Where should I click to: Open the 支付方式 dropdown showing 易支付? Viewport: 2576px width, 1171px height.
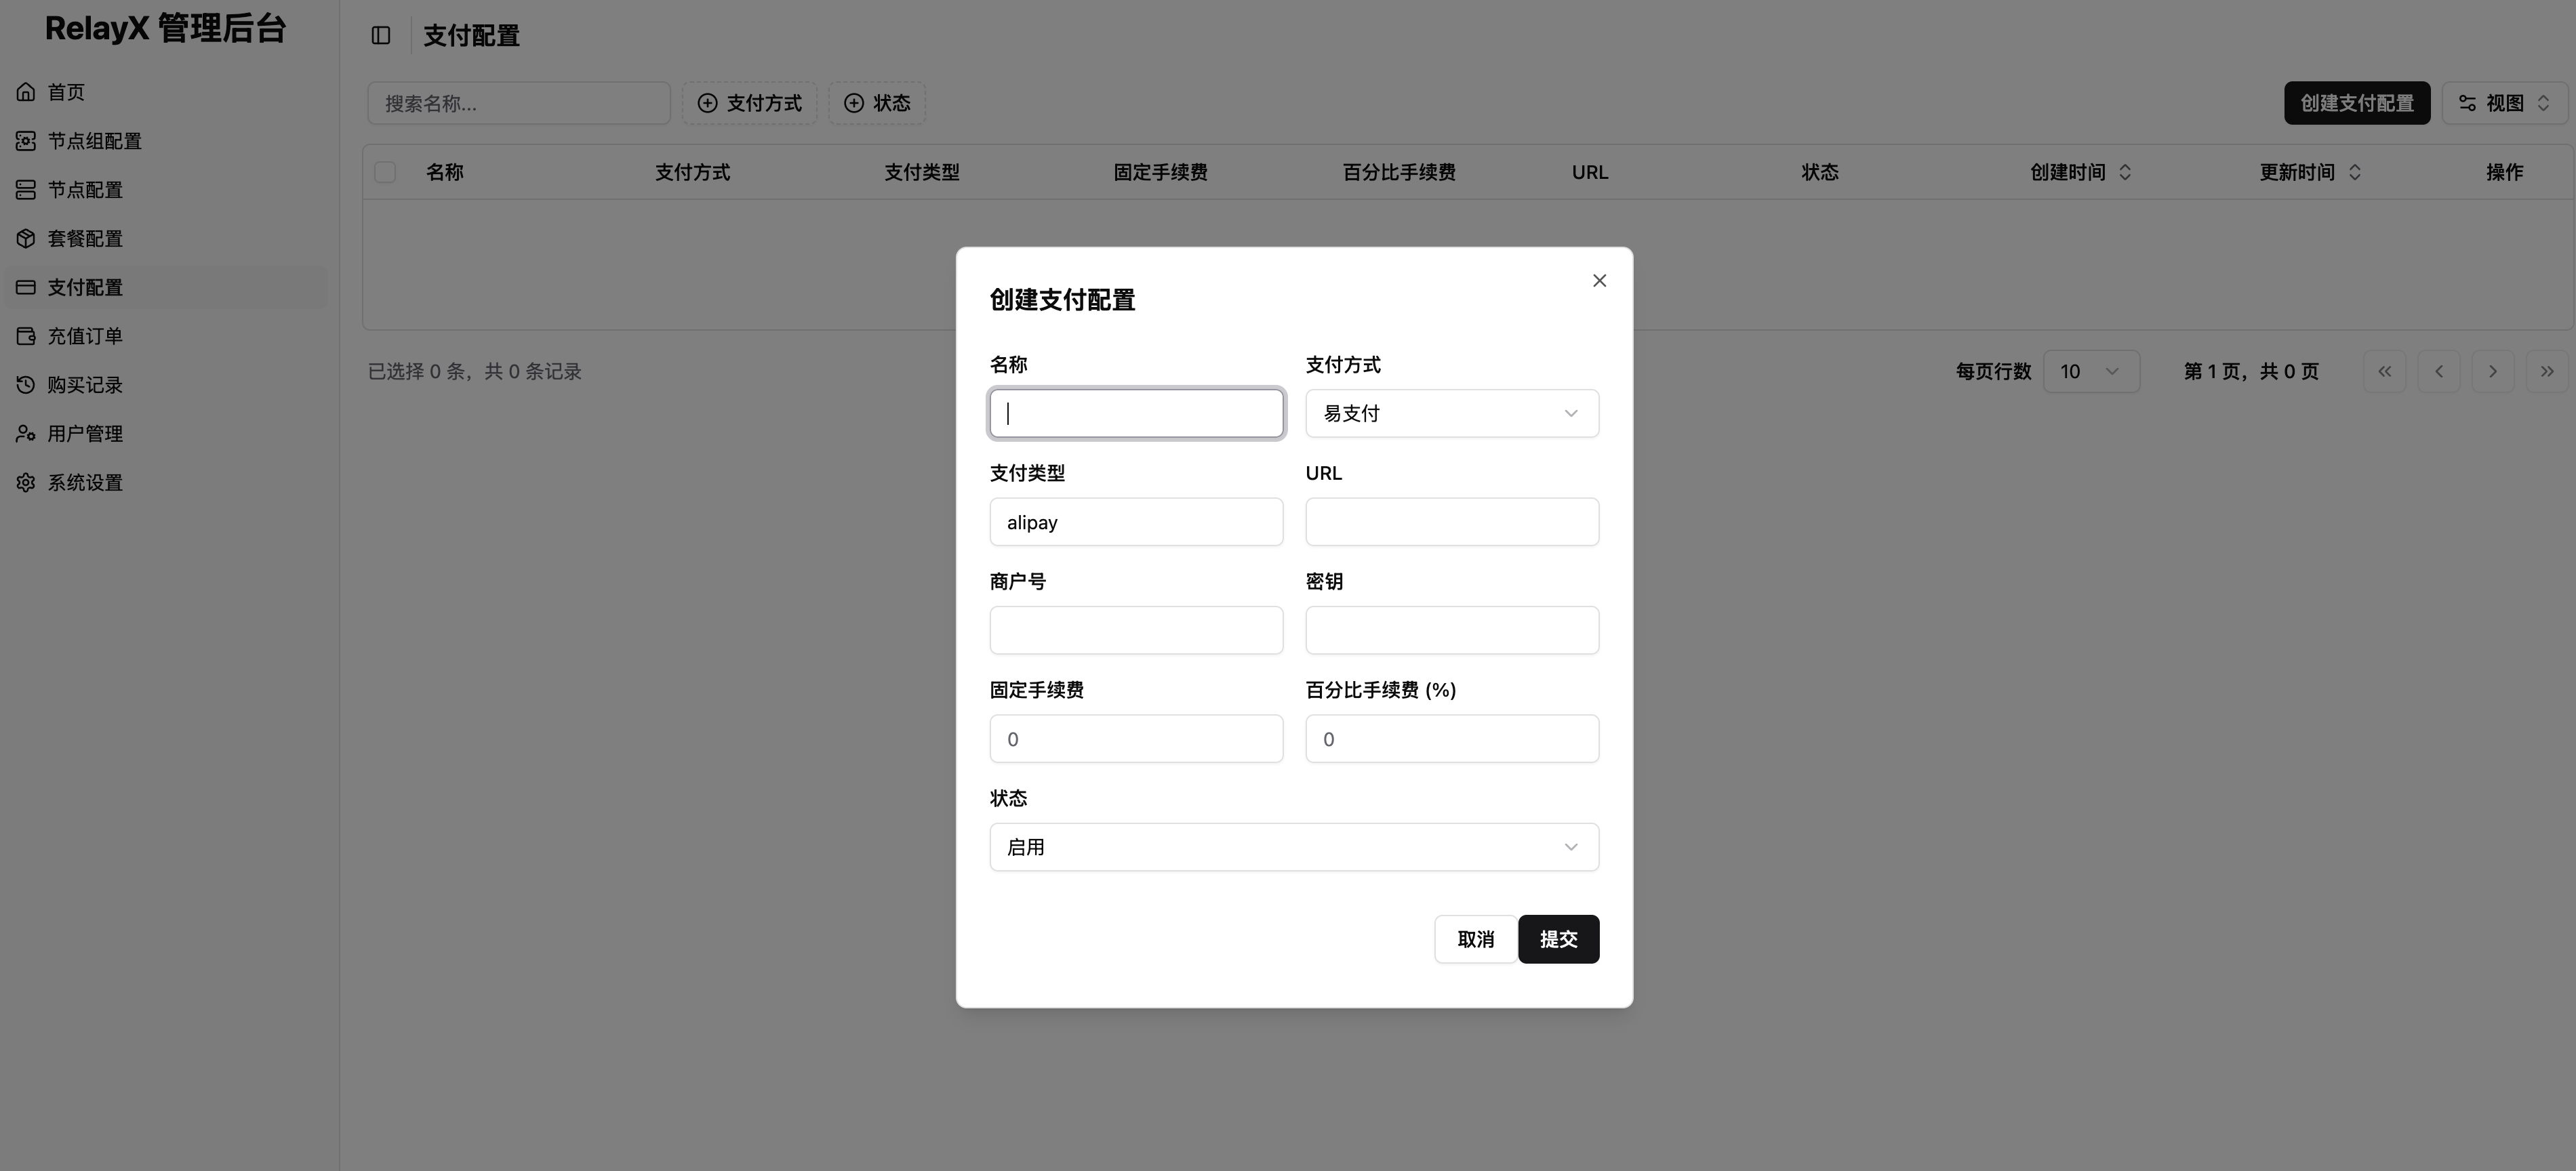(1451, 412)
